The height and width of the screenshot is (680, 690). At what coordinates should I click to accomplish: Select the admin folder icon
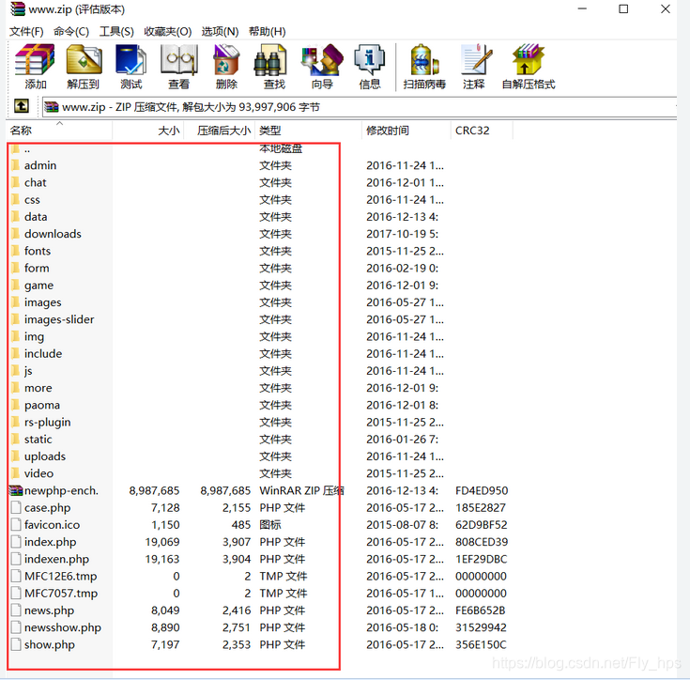tap(15, 165)
